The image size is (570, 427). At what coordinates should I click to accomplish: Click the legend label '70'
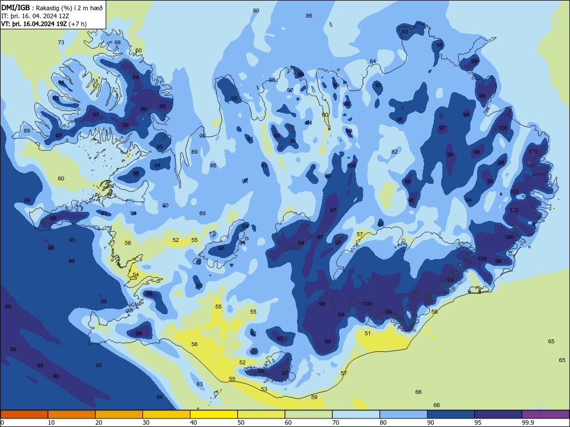(x=336, y=422)
